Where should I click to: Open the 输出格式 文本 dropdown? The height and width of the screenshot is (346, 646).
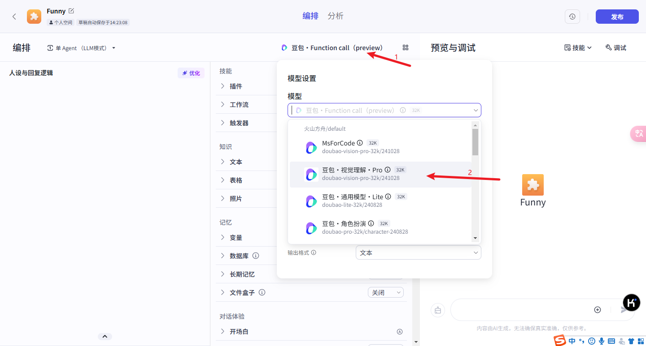419,252
